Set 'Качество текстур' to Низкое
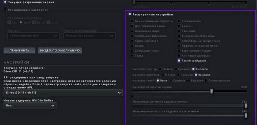The image size is (257, 125). (160, 69)
